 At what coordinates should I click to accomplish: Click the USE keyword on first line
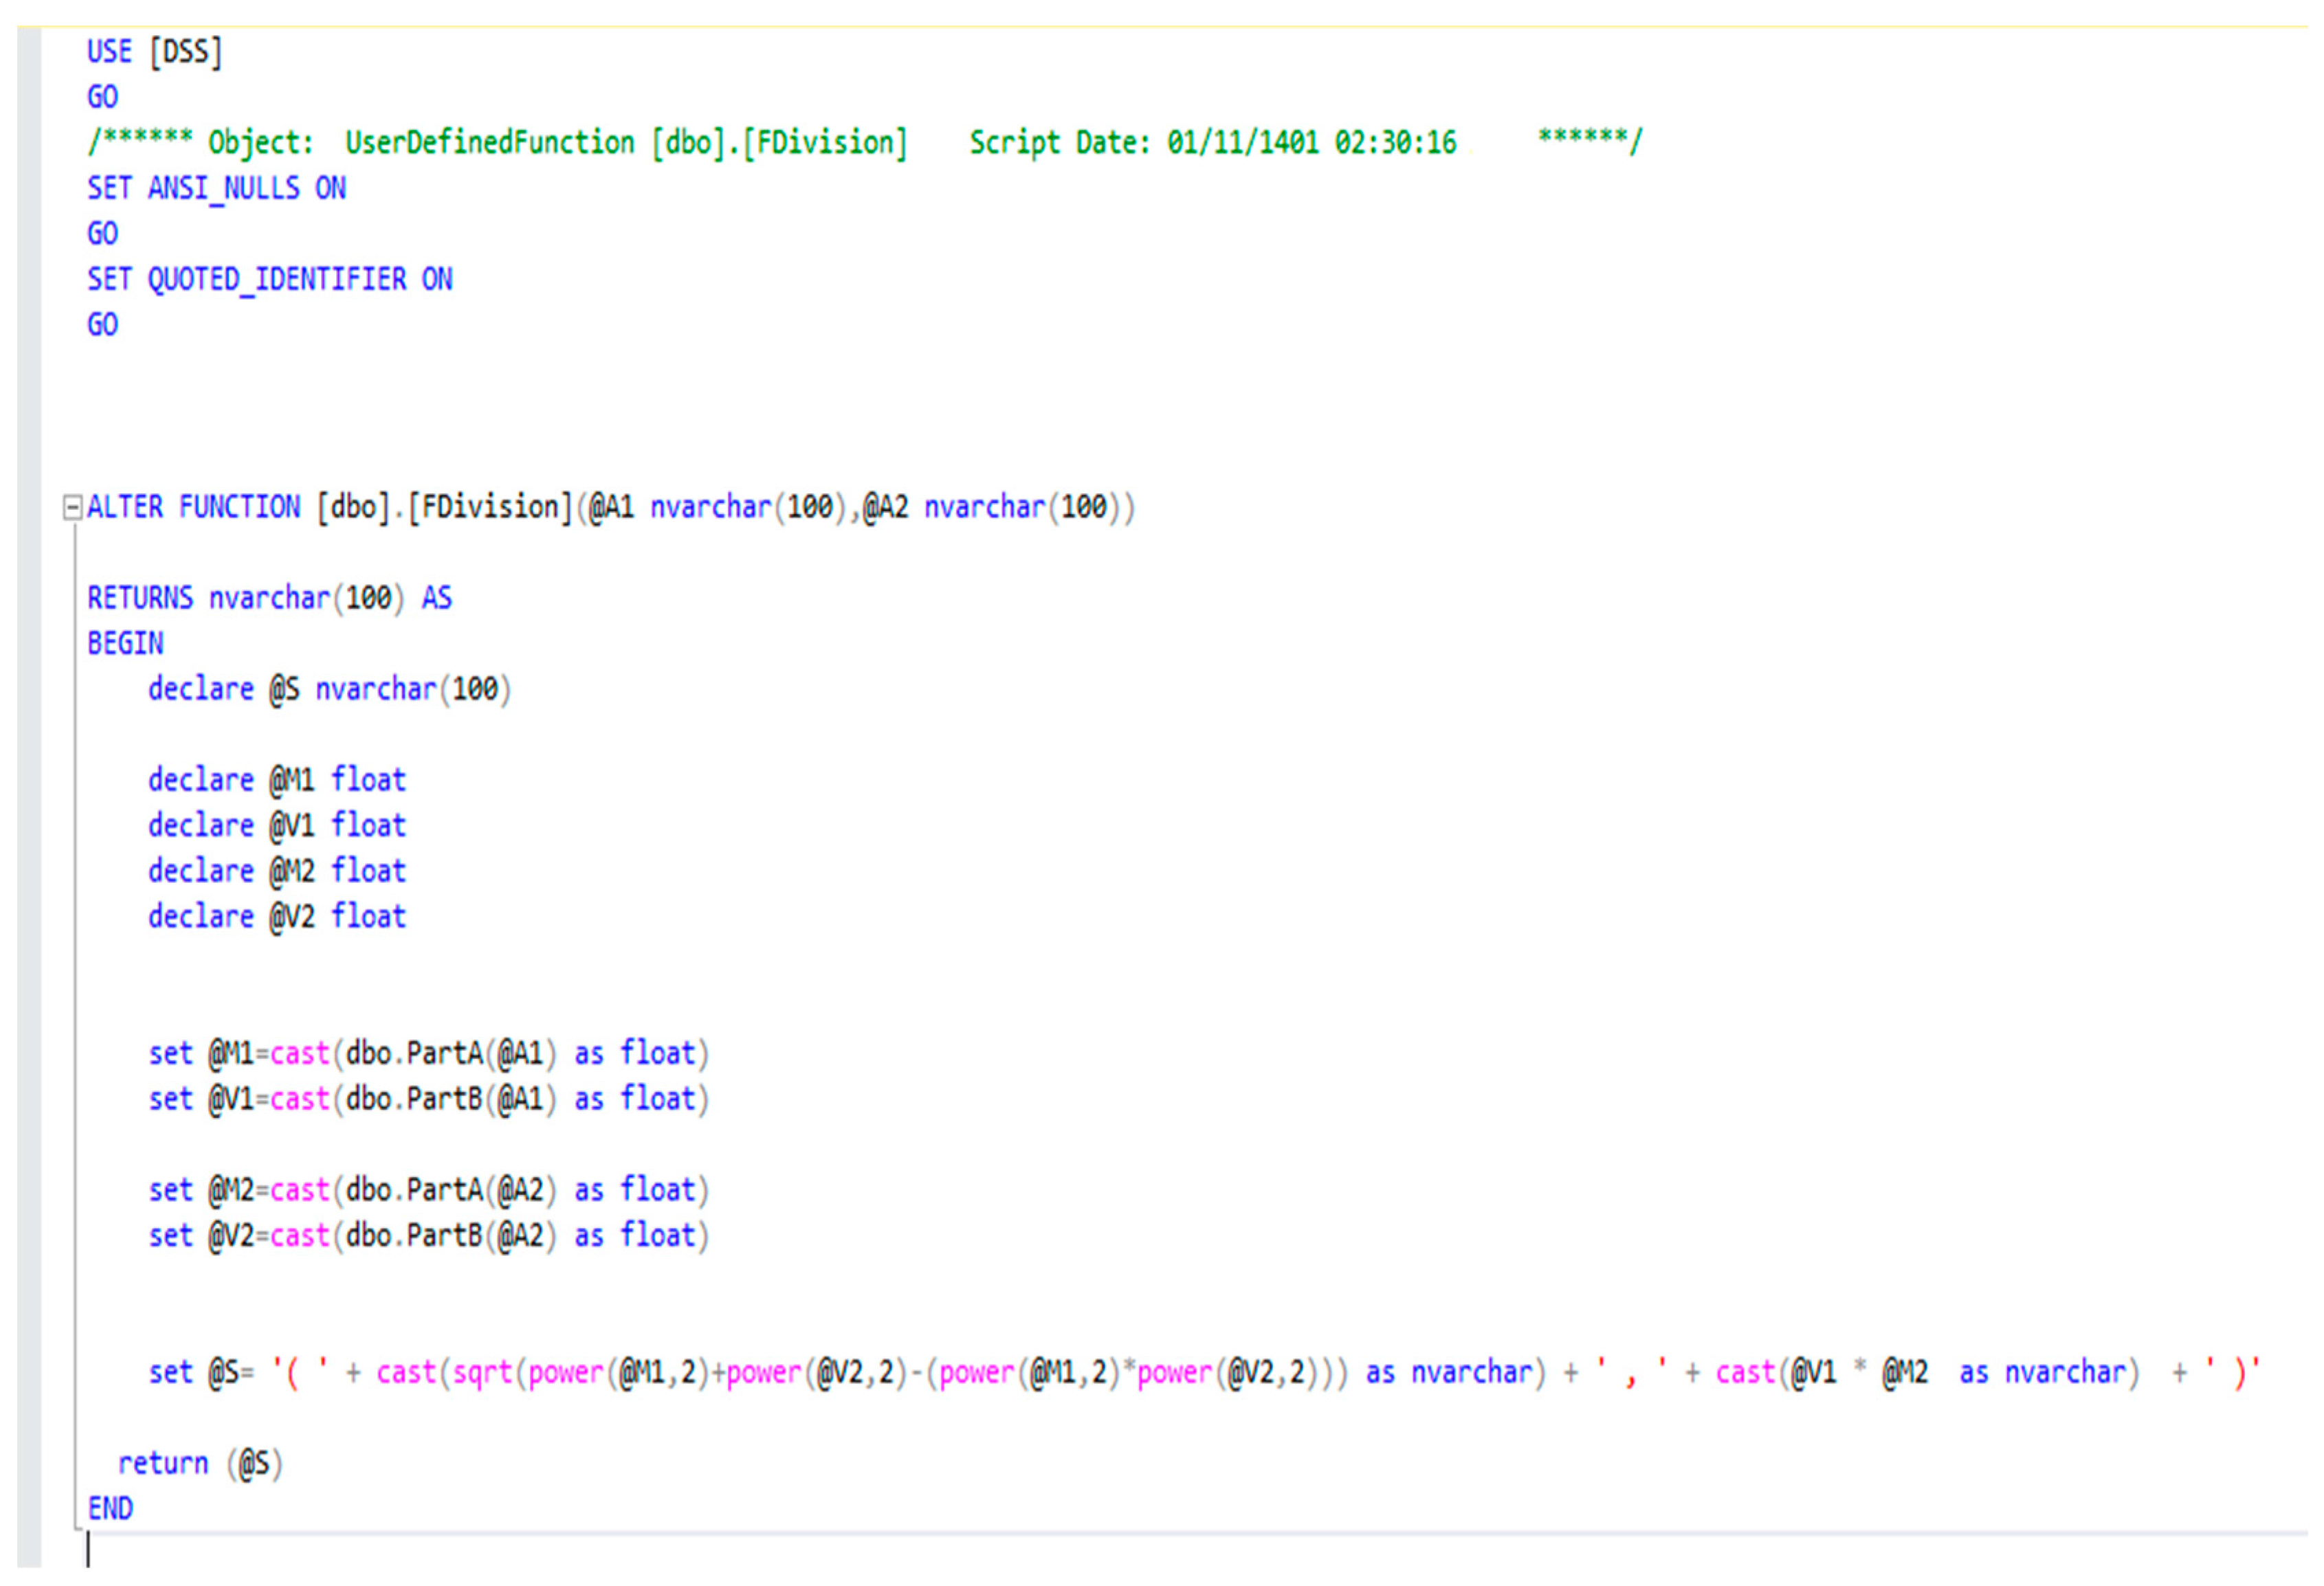pos(109,52)
